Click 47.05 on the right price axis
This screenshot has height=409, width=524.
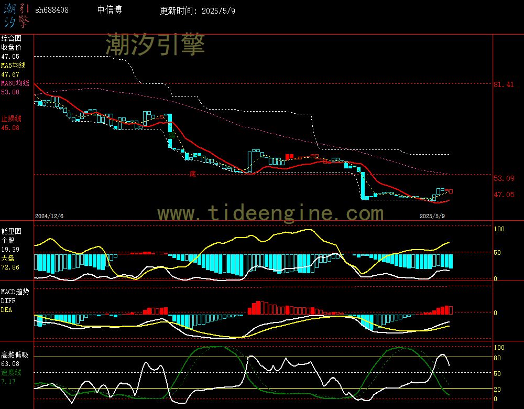click(x=504, y=195)
